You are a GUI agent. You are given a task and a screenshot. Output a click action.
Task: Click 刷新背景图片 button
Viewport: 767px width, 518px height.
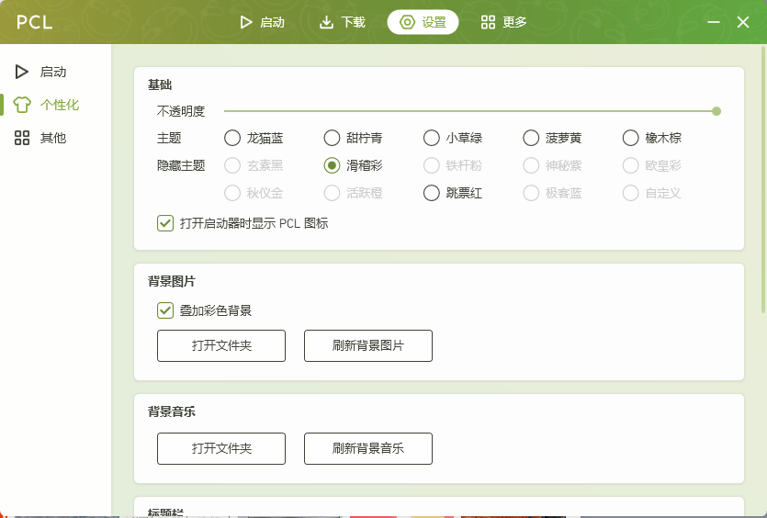click(368, 346)
